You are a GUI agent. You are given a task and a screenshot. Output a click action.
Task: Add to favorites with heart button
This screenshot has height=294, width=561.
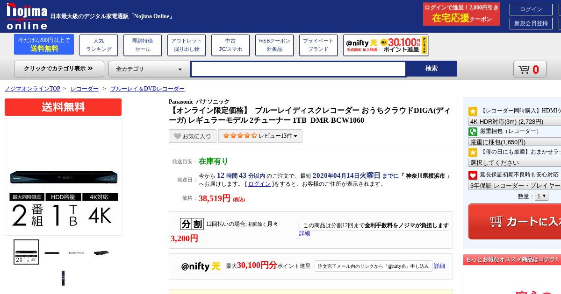click(193, 136)
